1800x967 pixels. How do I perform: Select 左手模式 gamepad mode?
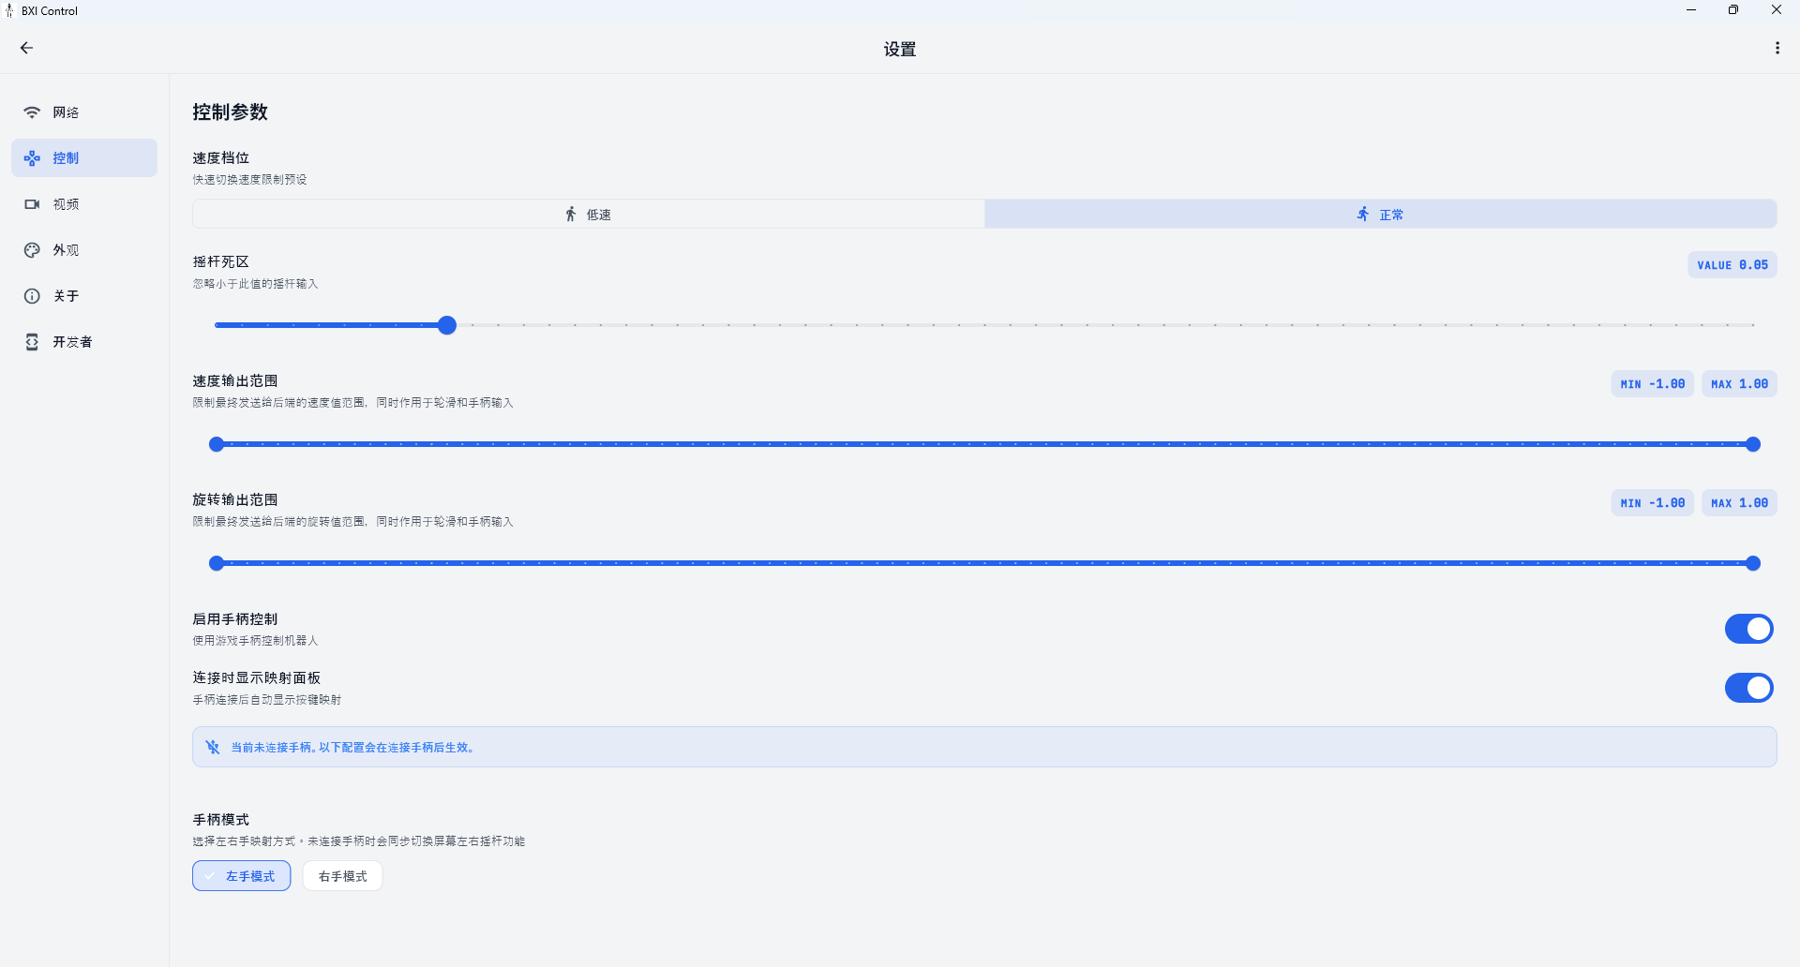pos(242,876)
